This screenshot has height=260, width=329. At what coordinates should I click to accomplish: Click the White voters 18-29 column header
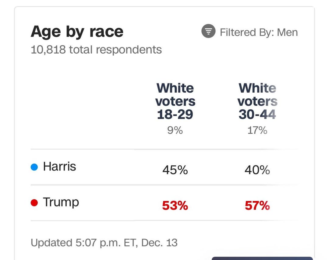pyautogui.click(x=175, y=101)
